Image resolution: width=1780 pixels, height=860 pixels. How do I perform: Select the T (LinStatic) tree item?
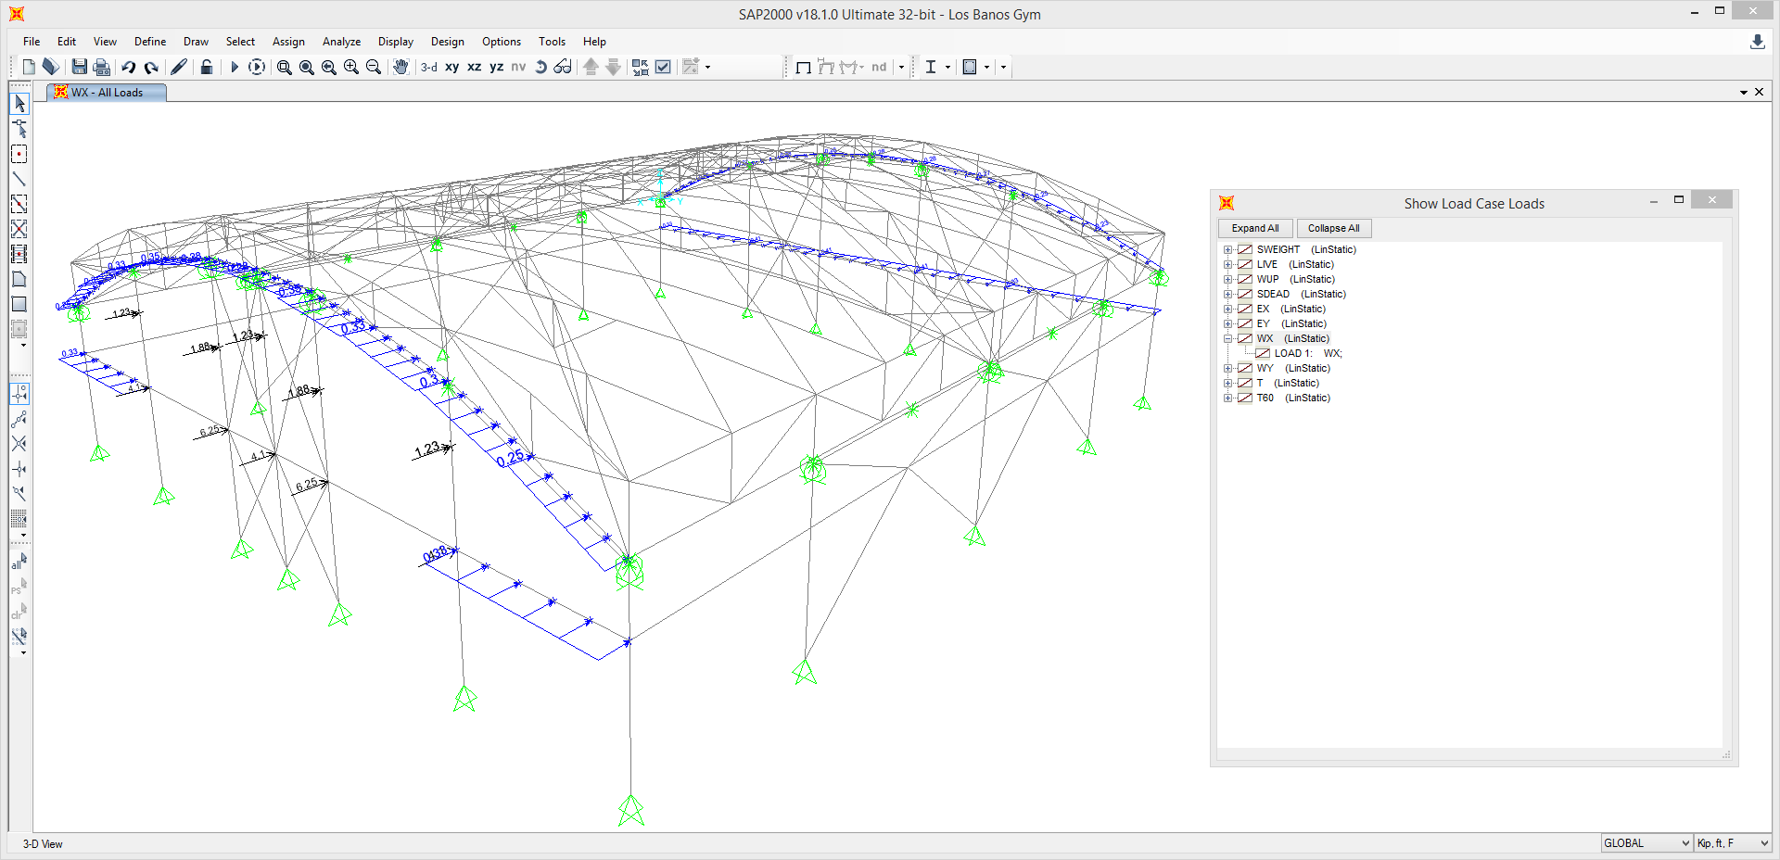point(1287,383)
